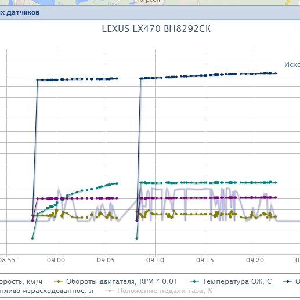This screenshot has width=300, height=300.
Task: Select the final purple data point near 09:22
Action: (x=276, y=197)
